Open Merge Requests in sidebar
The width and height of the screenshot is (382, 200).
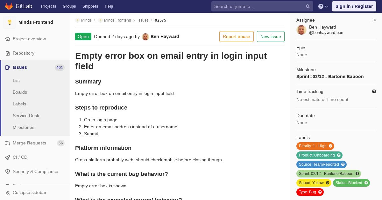35,143
